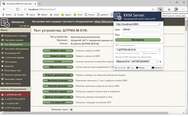Screen dimensions: 188x117
Task: Open iCloud bookmark
Action: point(55,15)
